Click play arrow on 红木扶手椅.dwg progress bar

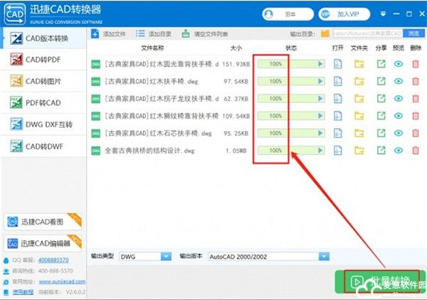coord(320,81)
